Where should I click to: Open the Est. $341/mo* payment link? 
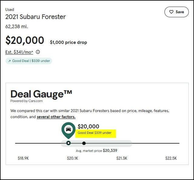tap(19, 52)
